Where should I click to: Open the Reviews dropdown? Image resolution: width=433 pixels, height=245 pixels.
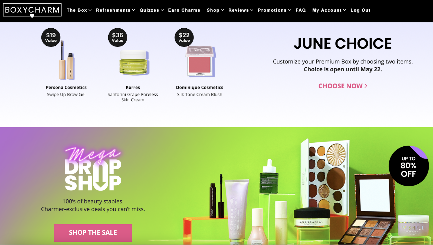coord(241,10)
